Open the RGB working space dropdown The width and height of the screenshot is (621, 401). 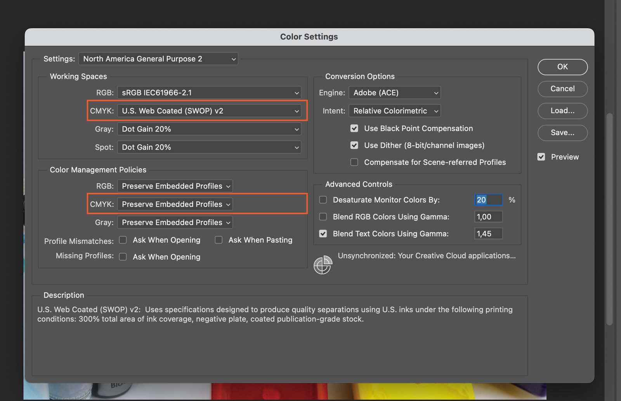pos(209,93)
